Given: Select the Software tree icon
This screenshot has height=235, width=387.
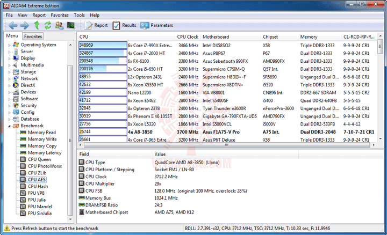Looking at the screenshot, I should (x=16, y=99).
